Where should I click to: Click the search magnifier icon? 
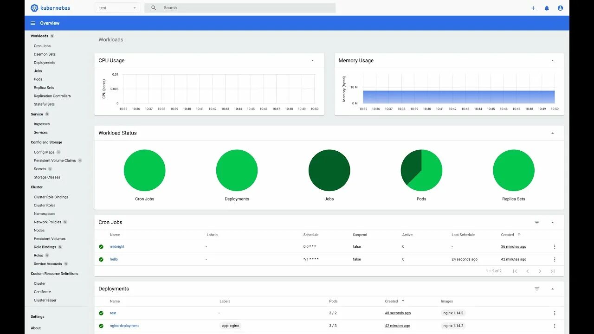click(x=153, y=7)
